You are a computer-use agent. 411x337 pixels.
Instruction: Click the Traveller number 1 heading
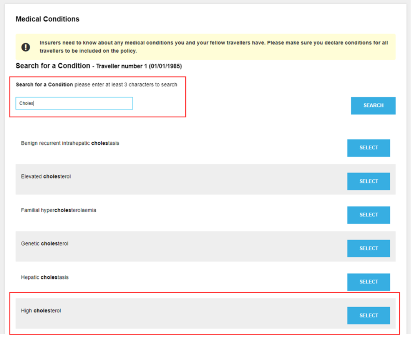(139, 66)
